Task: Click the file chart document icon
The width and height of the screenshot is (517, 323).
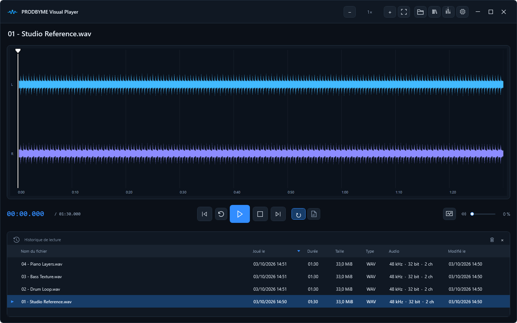Action: [314, 214]
